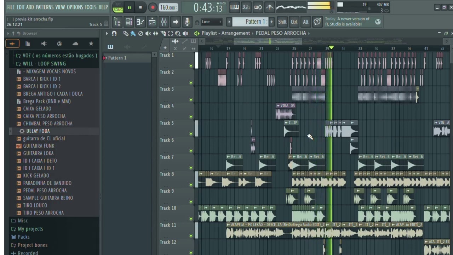
Task: Stop playback with the stop button
Action: pyautogui.click(x=141, y=7)
